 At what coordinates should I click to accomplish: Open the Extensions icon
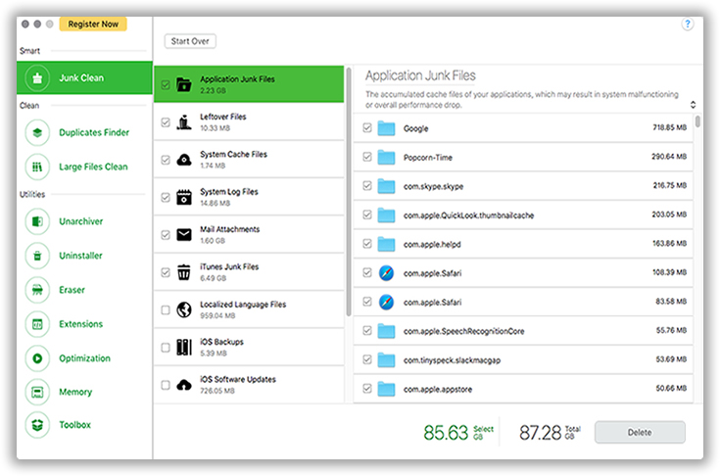tap(37, 324)
